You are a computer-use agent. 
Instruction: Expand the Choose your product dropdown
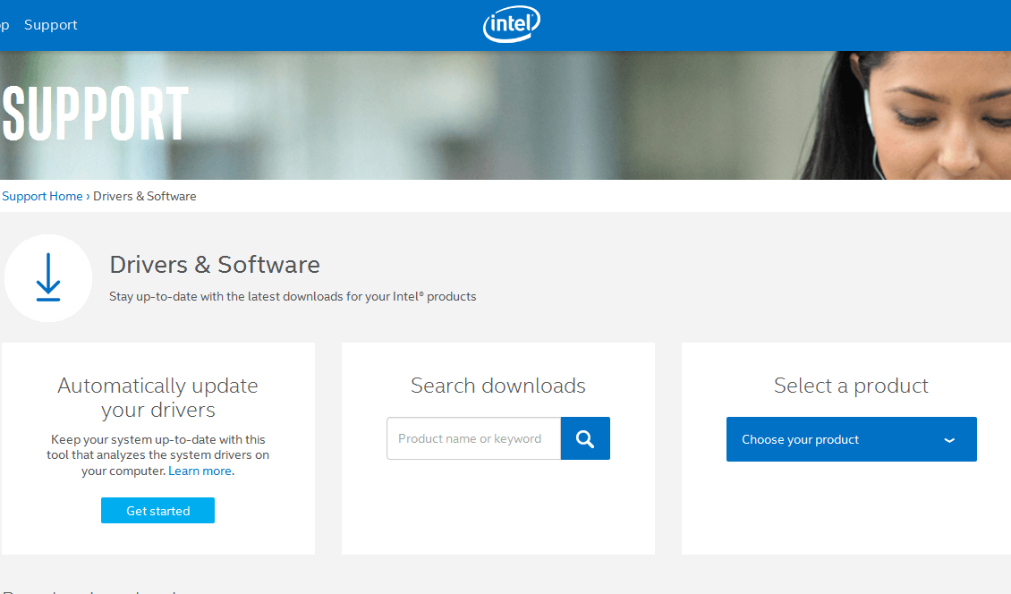click(851, 439)
